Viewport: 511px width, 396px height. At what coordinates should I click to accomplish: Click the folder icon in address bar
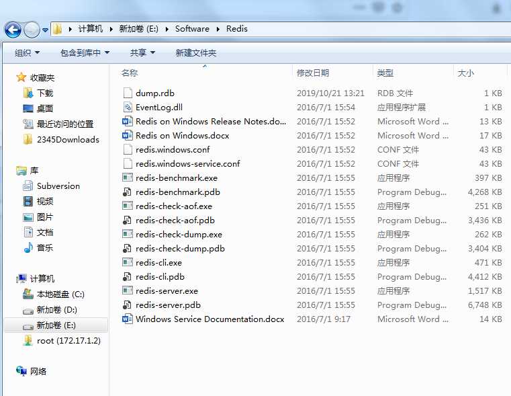click(x=57, y=29)
